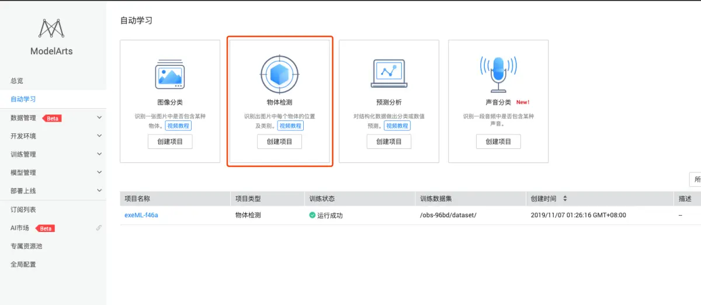Screen dimensions: 701x305
Task: Expand the 训练管理 sidebar section
Action: click(99, 154)
